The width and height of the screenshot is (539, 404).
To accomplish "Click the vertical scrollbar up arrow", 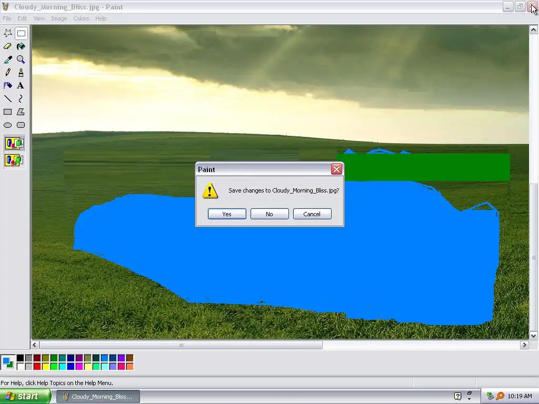I will click(534, 29).
